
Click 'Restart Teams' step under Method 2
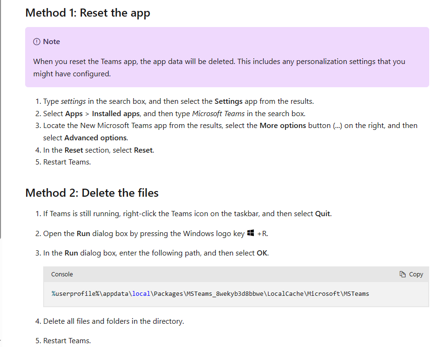(67, 341)
